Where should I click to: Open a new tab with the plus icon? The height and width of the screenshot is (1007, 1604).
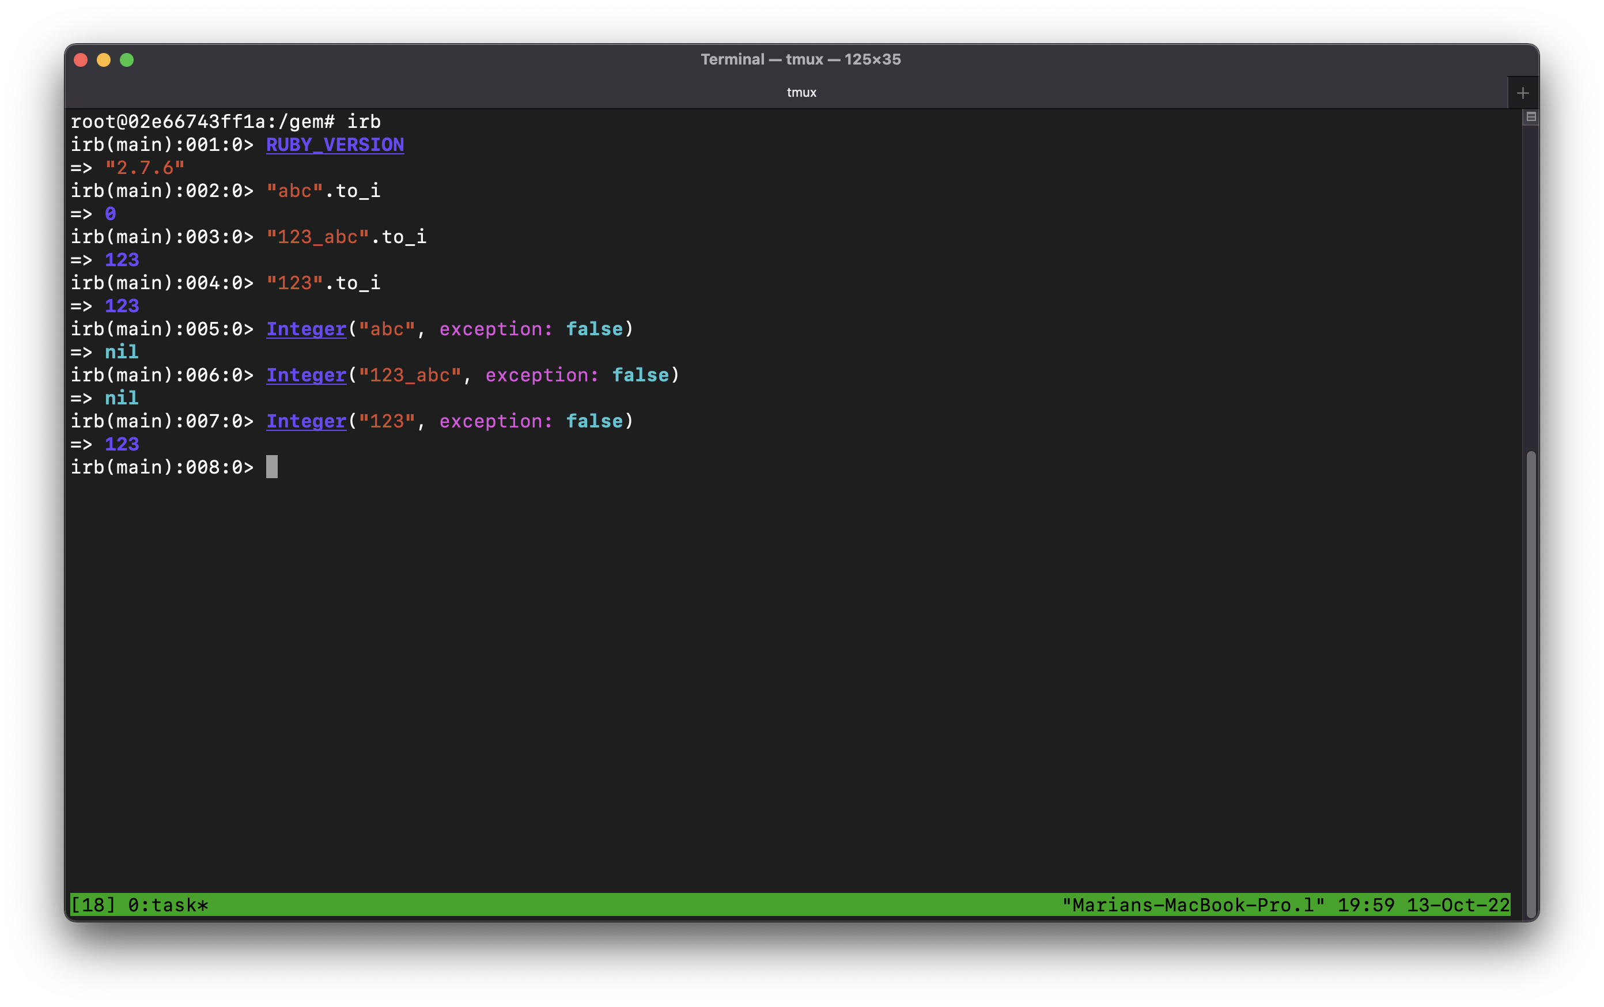1524,93
